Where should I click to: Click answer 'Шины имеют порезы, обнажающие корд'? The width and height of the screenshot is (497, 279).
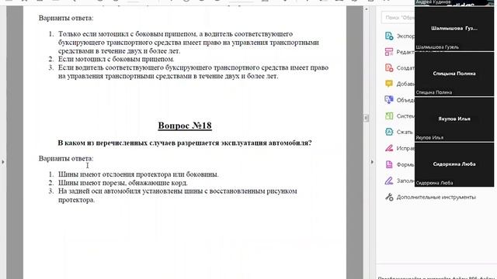click(123, 183)
